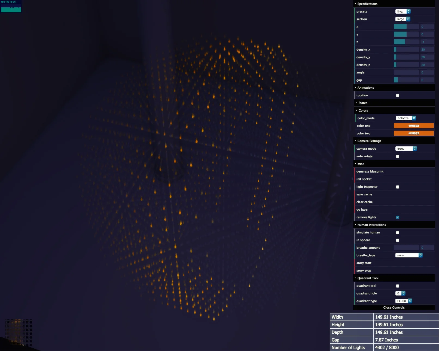Click the density_z value input field
The width and height of the screenshot is (439, 351).
coord(427,65)
